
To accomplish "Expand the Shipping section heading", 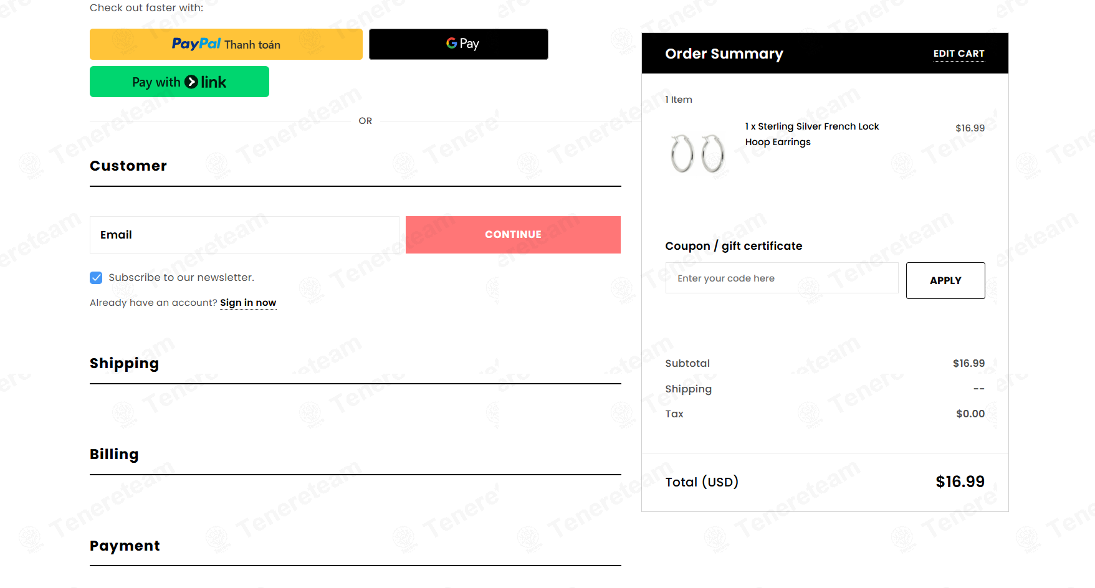I will [x=124, y=363].
